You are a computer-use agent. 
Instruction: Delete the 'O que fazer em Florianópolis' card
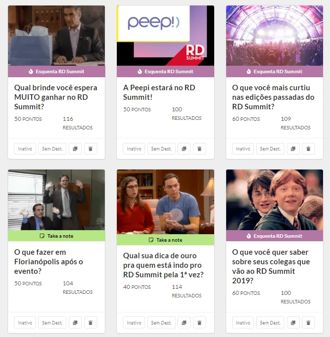point(90,322)
